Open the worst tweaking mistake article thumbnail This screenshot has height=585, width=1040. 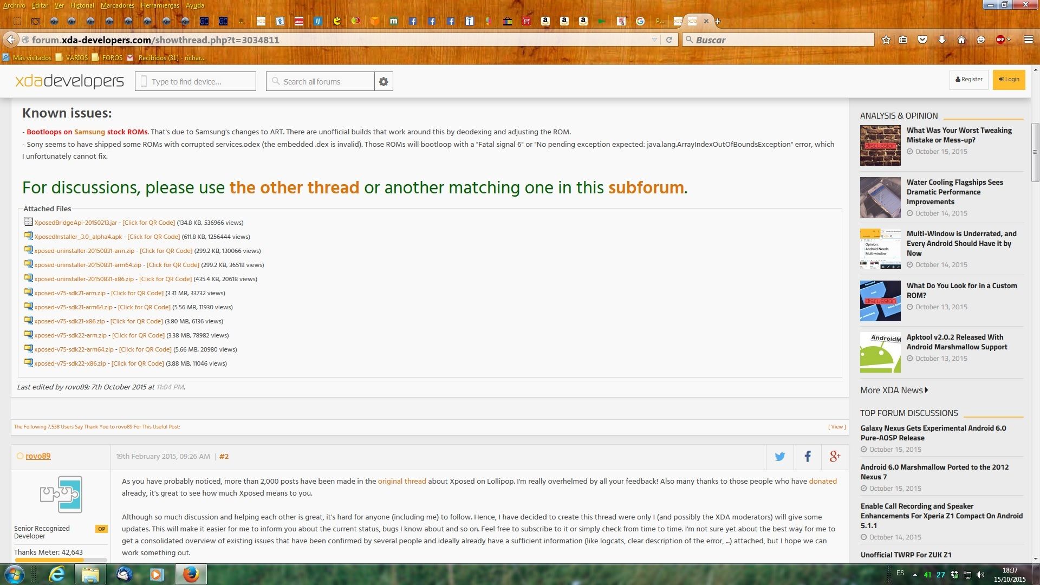click(x=880, y=145)
